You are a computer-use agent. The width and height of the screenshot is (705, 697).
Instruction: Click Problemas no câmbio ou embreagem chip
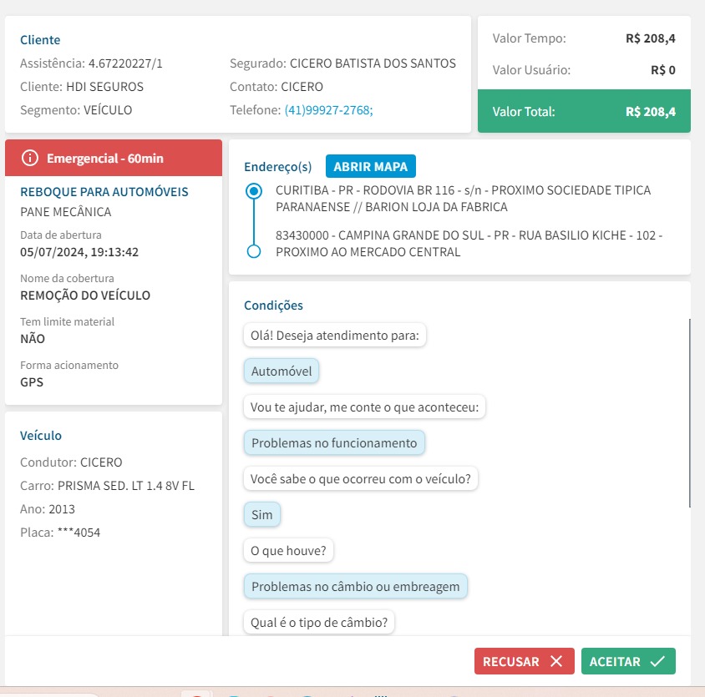tap(356, 587)
